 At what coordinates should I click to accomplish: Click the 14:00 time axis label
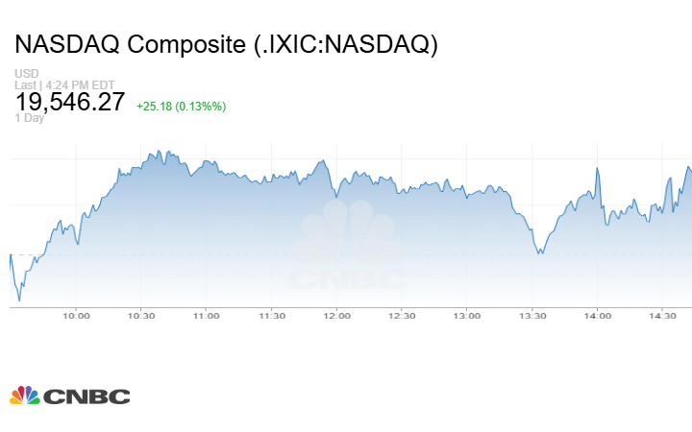coord(598,315)
